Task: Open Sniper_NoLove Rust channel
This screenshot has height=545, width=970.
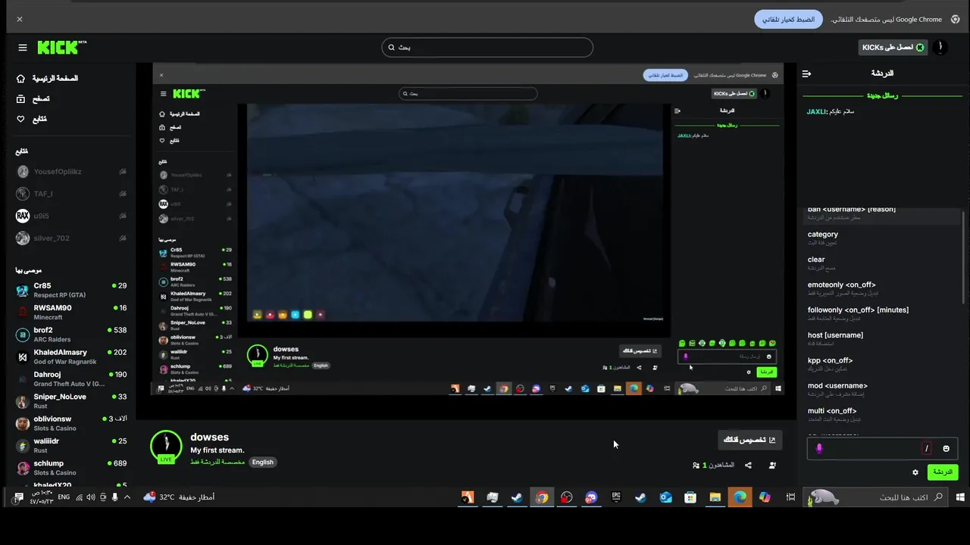Action: [71, 401]
